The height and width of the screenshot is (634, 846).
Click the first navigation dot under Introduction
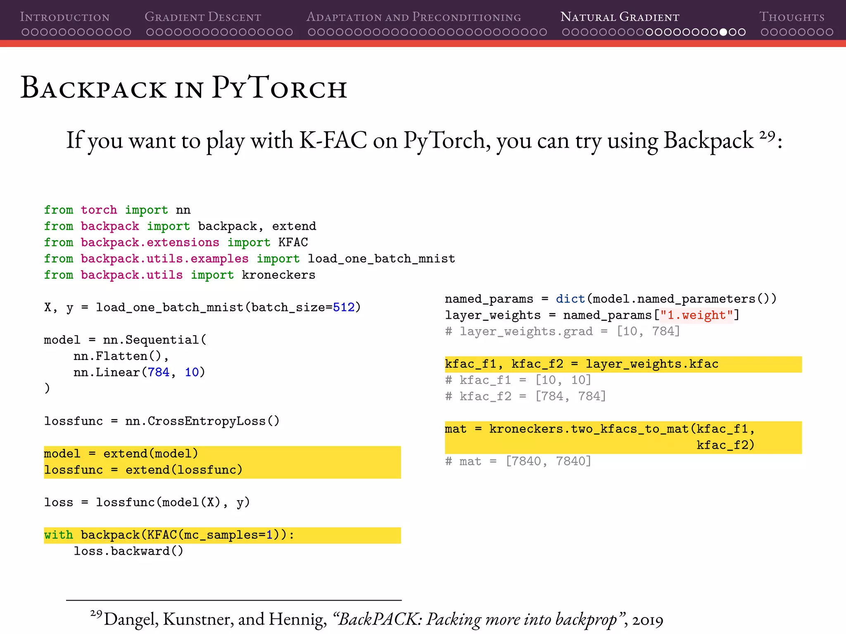25,32
